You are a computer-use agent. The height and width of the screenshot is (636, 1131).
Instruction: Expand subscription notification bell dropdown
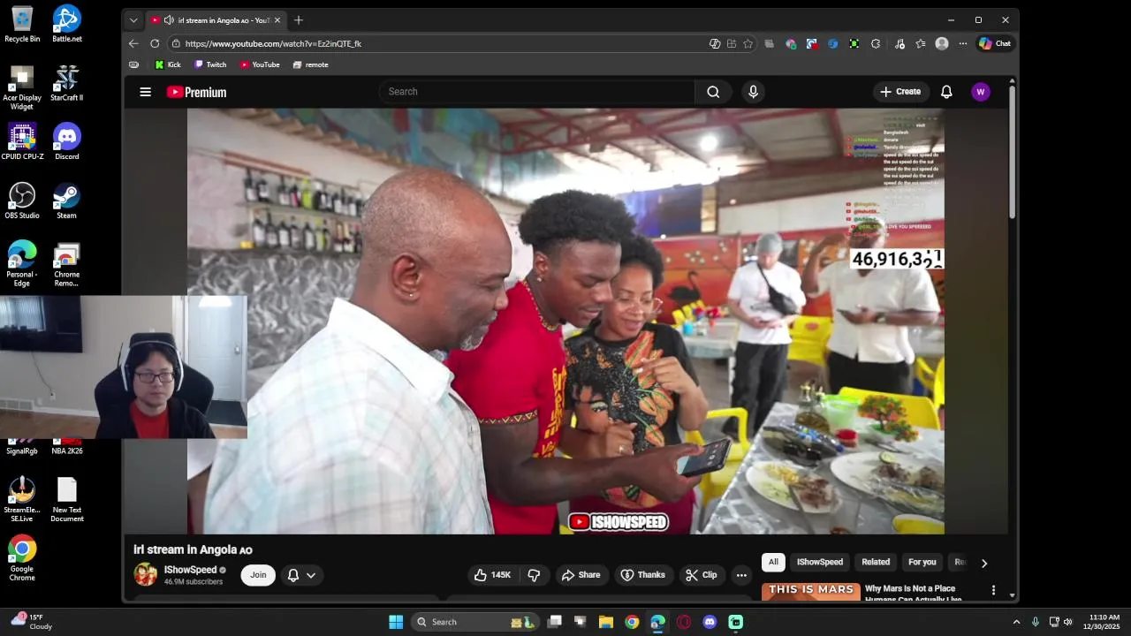pyautogui.click(x=301, y=575)
